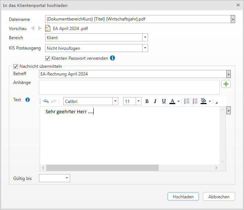244x210 pixels.
Task: Add attachment with green plus button
Action: click(226, 84)
